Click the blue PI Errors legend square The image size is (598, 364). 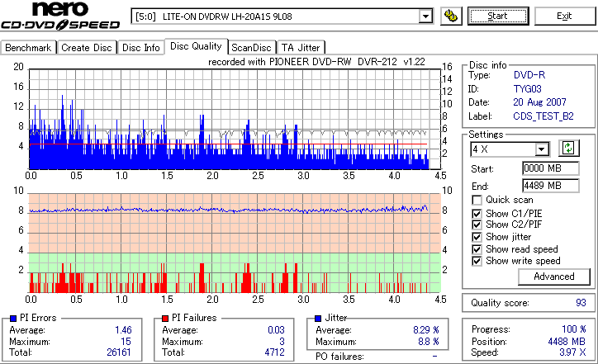click(x=13, y=319)
